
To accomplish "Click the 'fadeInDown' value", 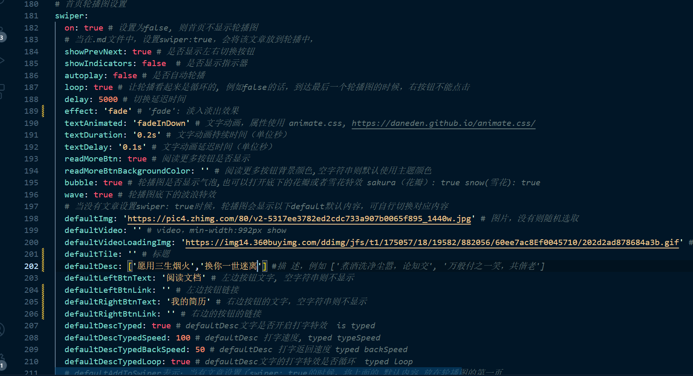I will 161,123.
